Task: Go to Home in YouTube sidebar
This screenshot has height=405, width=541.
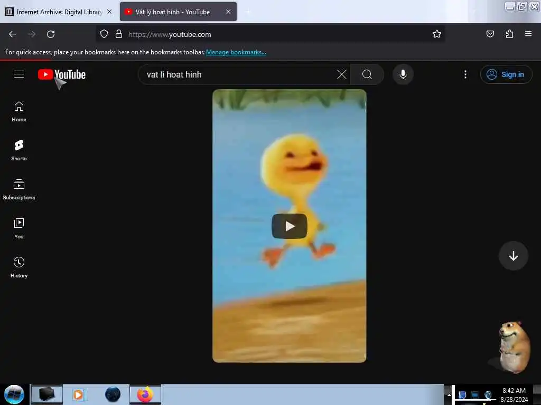Action: pyautogui.click(x=19, y=112)
